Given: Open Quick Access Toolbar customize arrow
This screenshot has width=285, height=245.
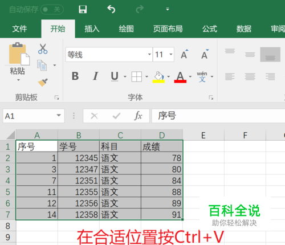Looking at the screenshot, I should coord(168,9).
